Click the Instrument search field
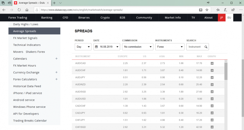This screenshot has width=244, height=130. pyautogui.click(x=196, y=47)
